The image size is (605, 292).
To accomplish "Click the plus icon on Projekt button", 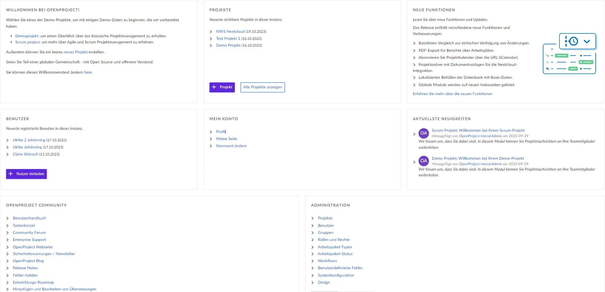I will pos(215,87).
